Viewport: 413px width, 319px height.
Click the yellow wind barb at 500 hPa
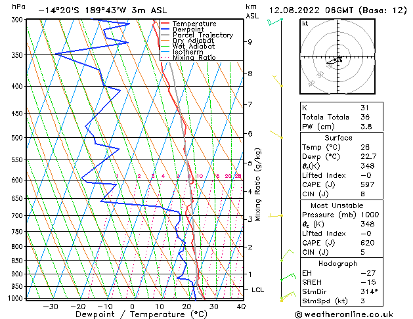pos(276,135)
